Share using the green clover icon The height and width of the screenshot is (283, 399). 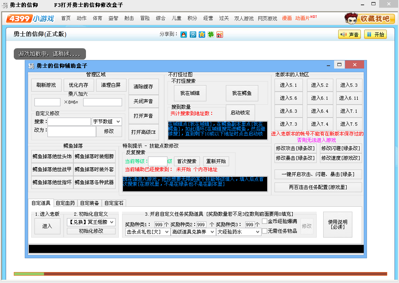pyautogui.click(x=211, y=34)
